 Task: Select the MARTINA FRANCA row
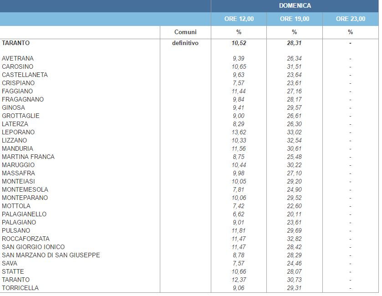[x=28, y=157]
